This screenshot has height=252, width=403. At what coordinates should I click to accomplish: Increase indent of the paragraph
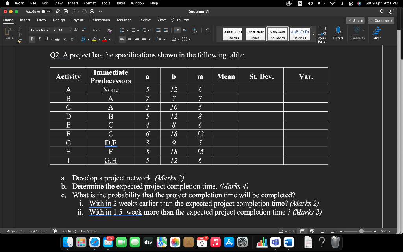tap(166, 30)
